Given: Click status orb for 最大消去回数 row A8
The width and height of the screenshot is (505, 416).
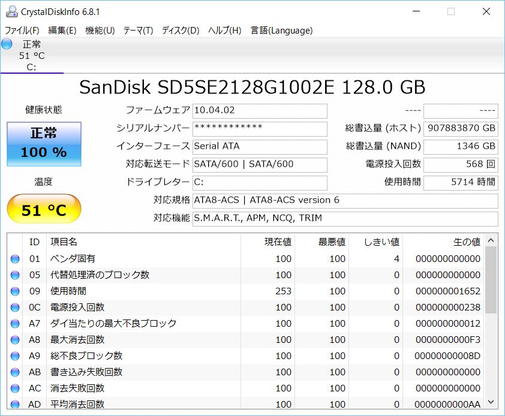Looking at the screenshot, I should click(x=15, y=340).
